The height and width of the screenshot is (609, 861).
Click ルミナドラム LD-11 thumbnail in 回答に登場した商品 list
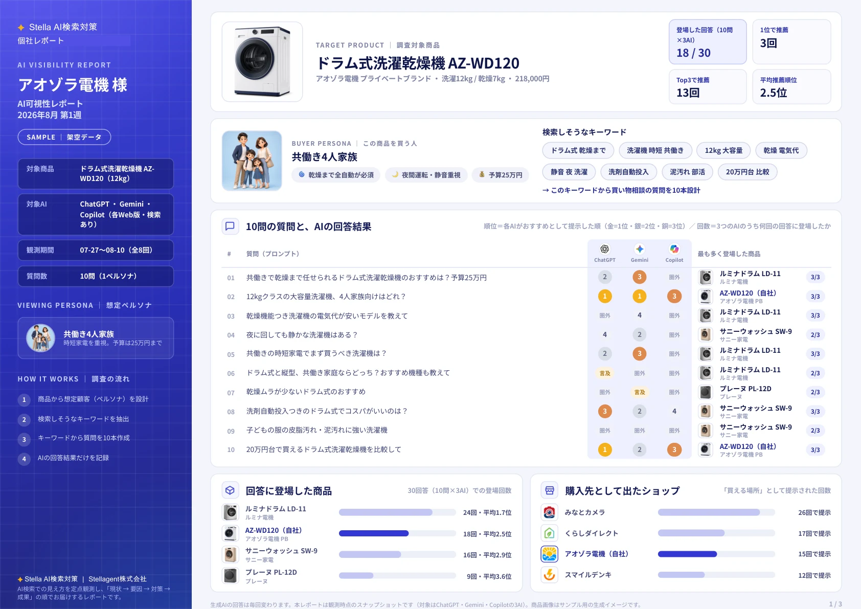pos(231,512)
